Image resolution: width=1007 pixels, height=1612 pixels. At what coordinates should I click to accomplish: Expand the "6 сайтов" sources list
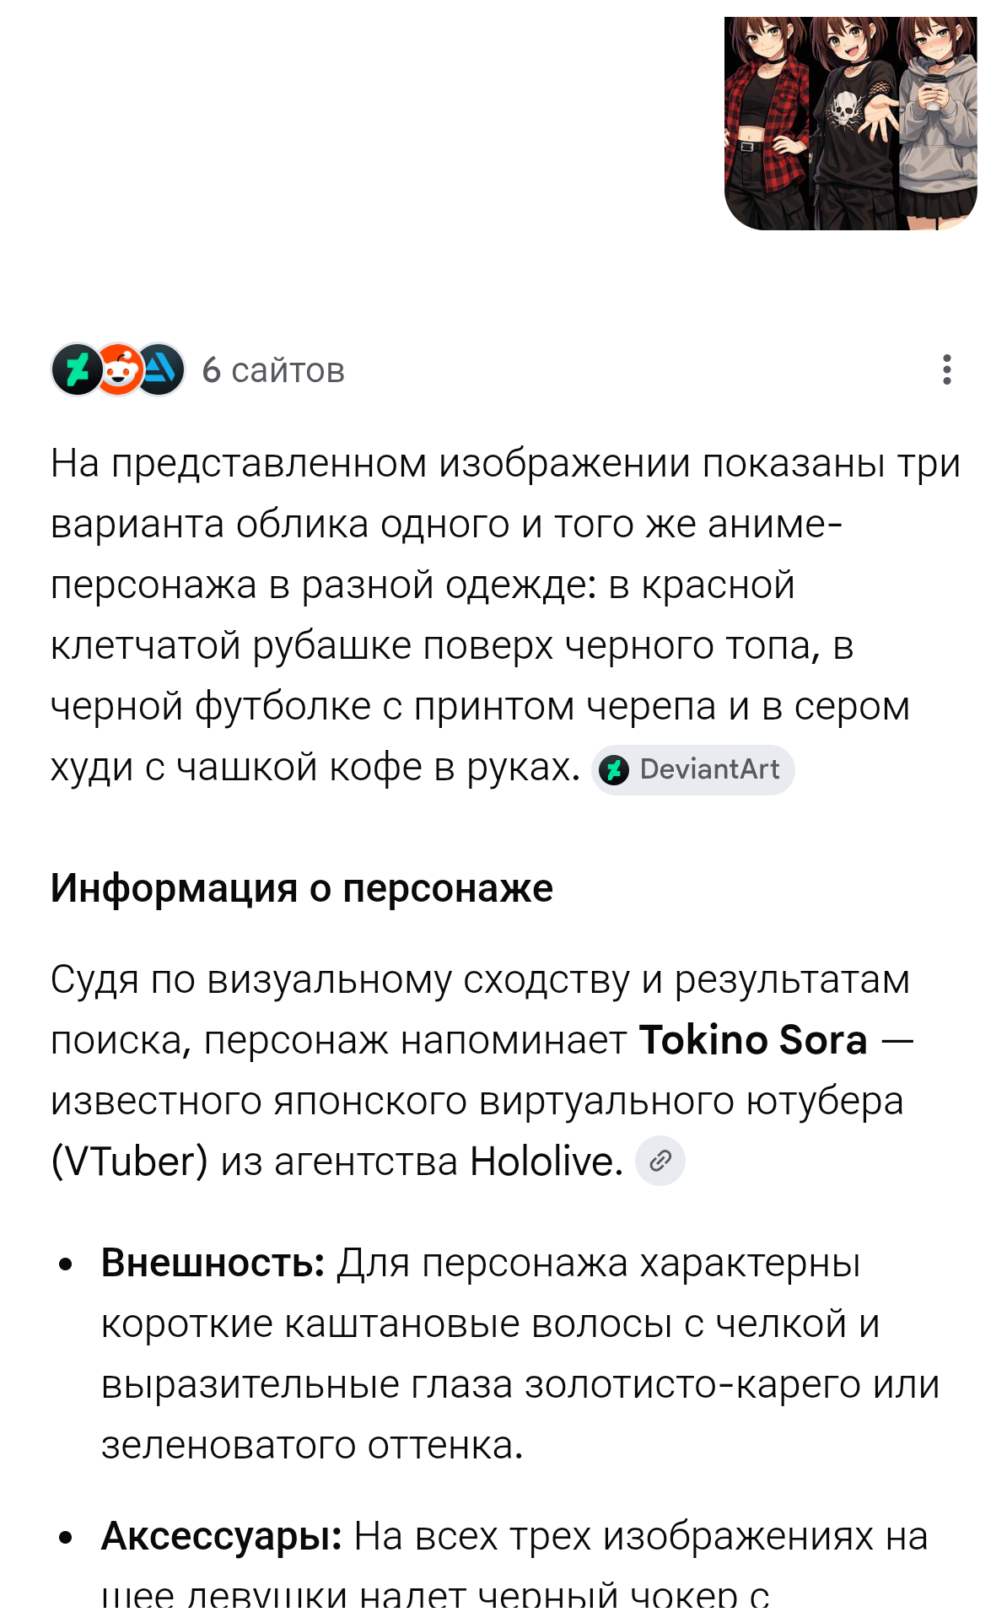272,370
